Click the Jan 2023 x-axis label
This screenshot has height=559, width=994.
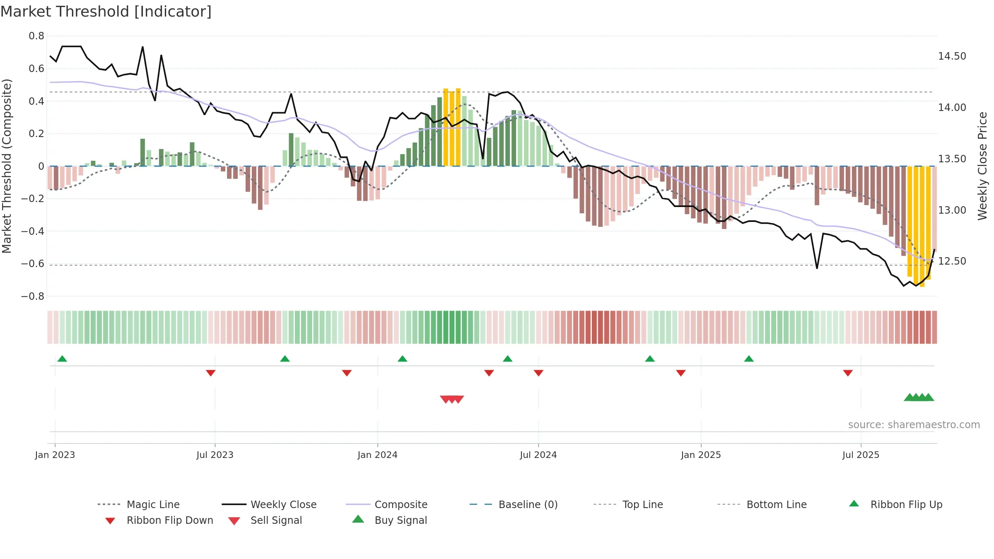[x=55, y=455]
